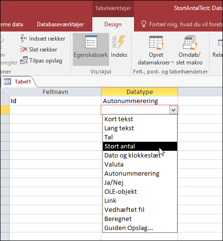
Task: Click the yellow row selector of the active row
Action: click(5, 110)
